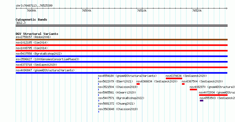The width and height of the screenshot is (235, 122).
Task: Open the nsv5622079 (Ebert2021) label
Action: coord(115,81)
